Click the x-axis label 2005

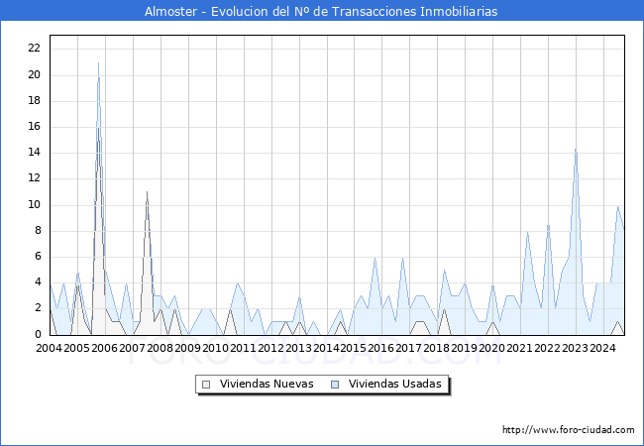[x=76, y=348]
